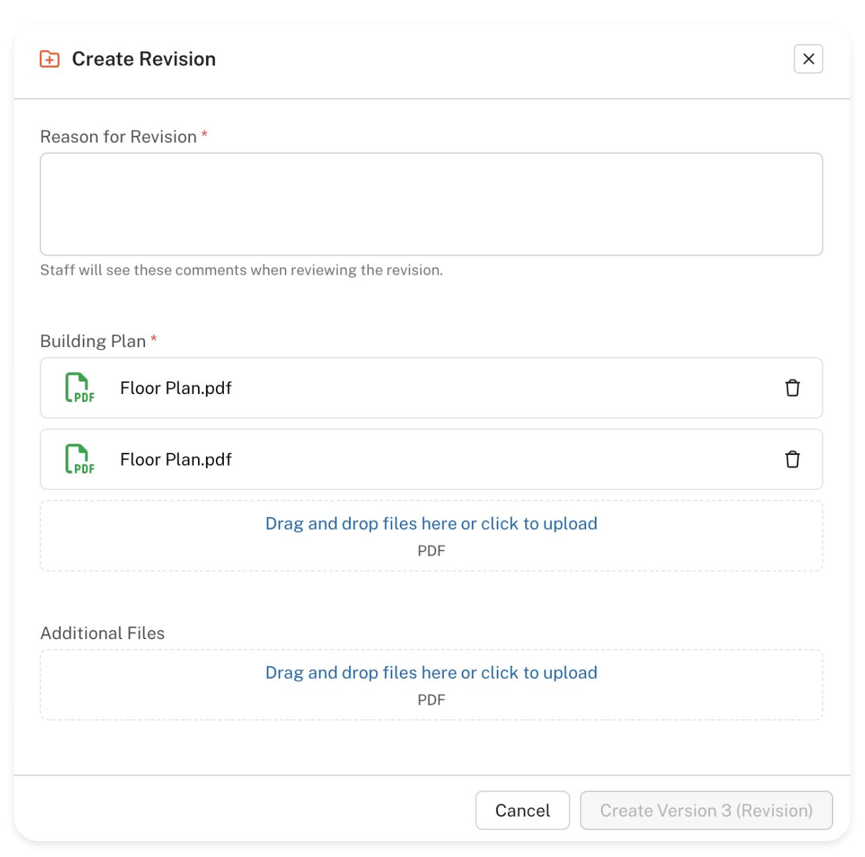Screen dimensions: 865x857
Task: Select the second Floor Plan.pdf file name
Action: coord(176,460)
